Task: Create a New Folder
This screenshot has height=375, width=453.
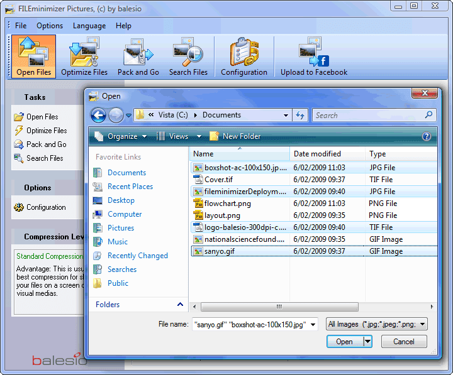Action: pos(235,136)
